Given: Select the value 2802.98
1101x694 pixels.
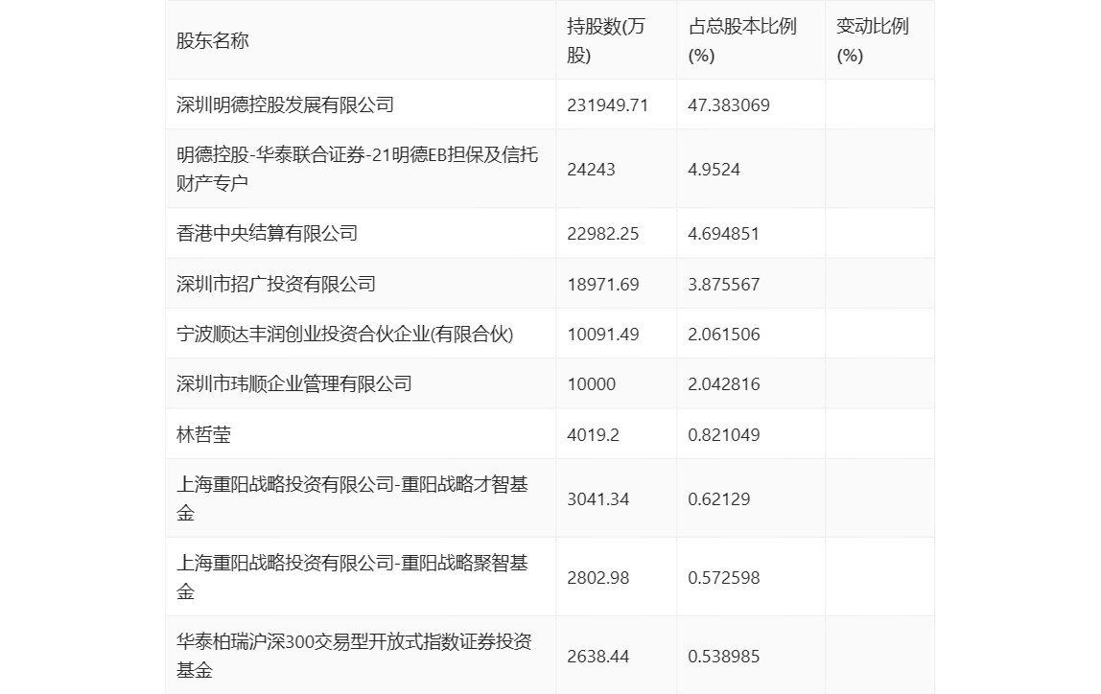Looking at the screenshot, I should click(x=598, y=577).
